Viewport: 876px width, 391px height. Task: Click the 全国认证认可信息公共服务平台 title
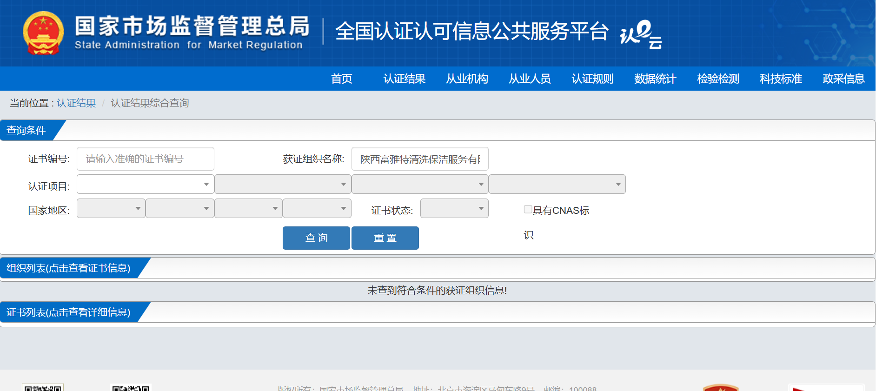click(471, 32)
